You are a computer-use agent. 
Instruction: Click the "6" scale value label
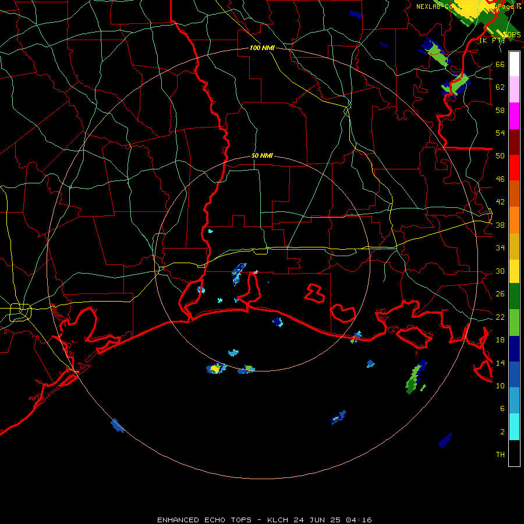[502, 409]
